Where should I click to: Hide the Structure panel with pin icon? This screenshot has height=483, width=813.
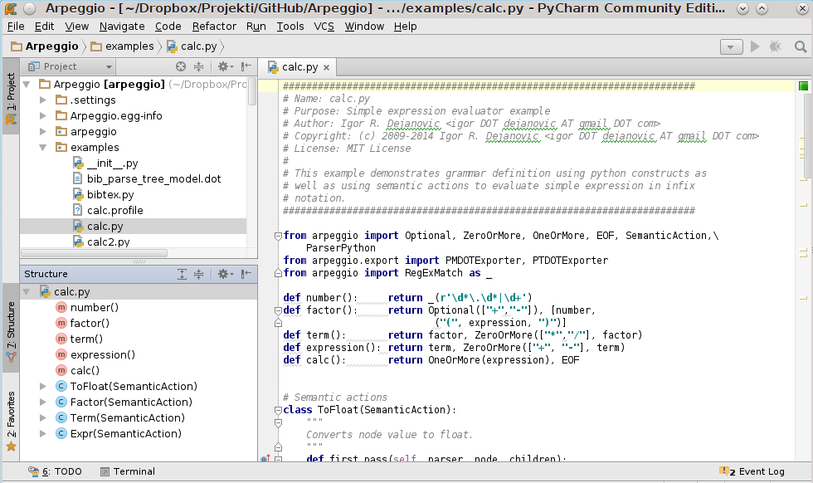pyautogui.click(x=246, y=274)
